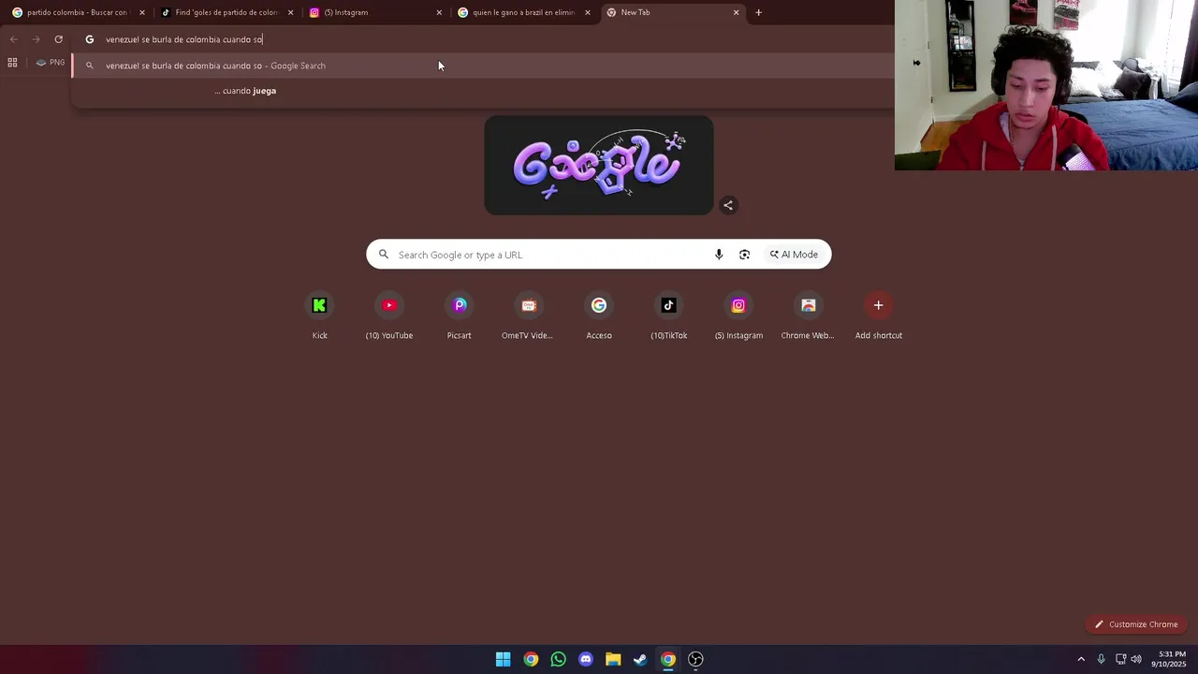
Task: Open Google Lens image search icon
Action: [x=744, y=255]
